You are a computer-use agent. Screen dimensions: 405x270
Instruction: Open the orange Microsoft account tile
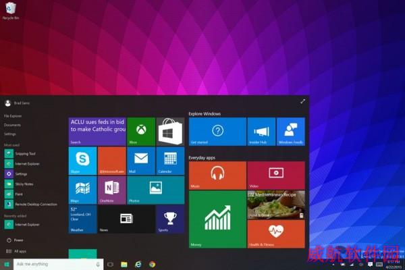pos(112,161)
